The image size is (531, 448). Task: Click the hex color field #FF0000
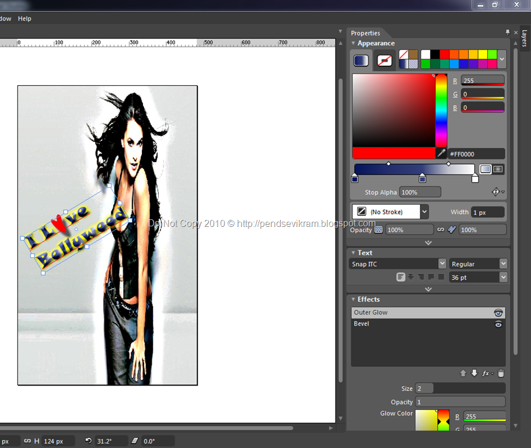pos(476,154)
